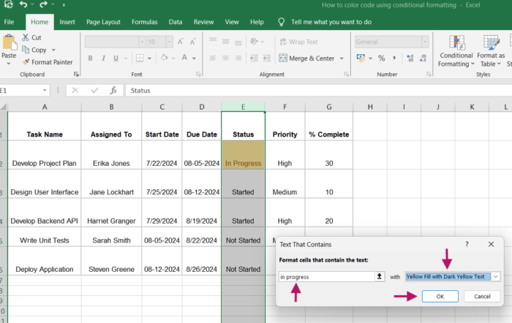
Task: Toggle Bold formatting
Action: tap(91, 58)
